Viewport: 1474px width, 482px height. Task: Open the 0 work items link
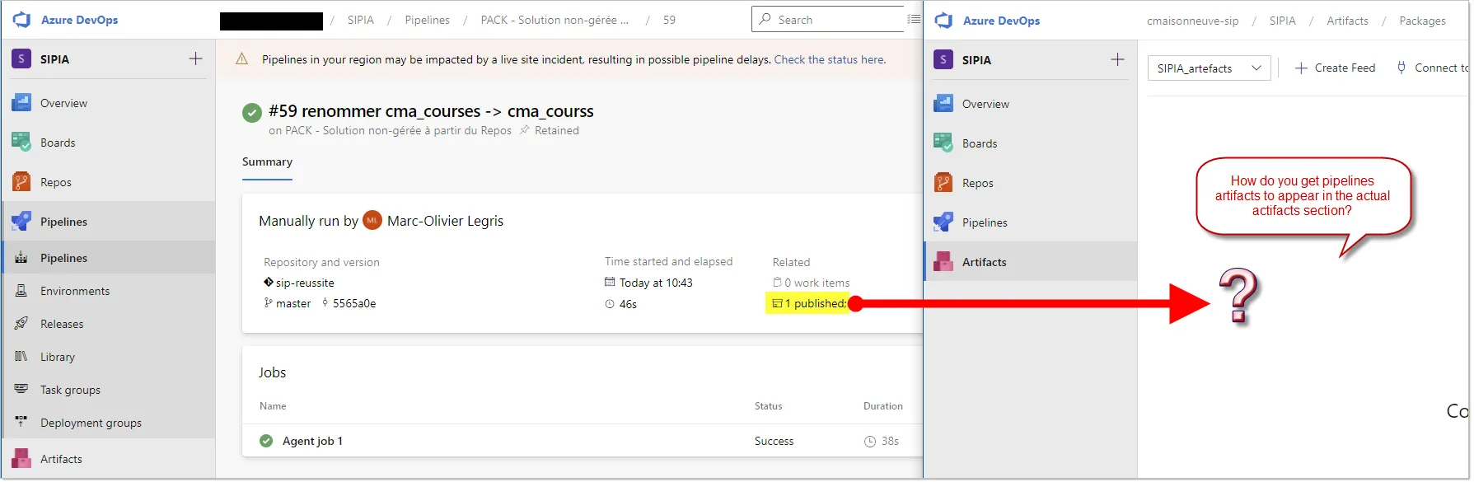811,283
